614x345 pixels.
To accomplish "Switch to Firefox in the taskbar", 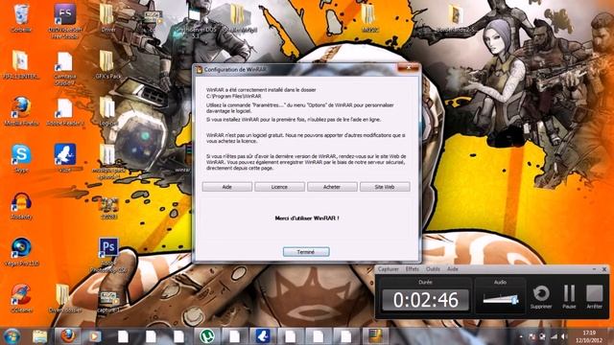I will 67,336.
